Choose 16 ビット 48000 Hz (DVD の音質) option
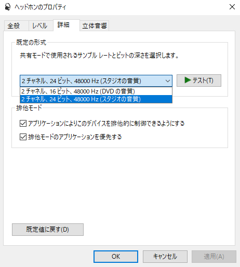240x267 pixels. point(96,91)
